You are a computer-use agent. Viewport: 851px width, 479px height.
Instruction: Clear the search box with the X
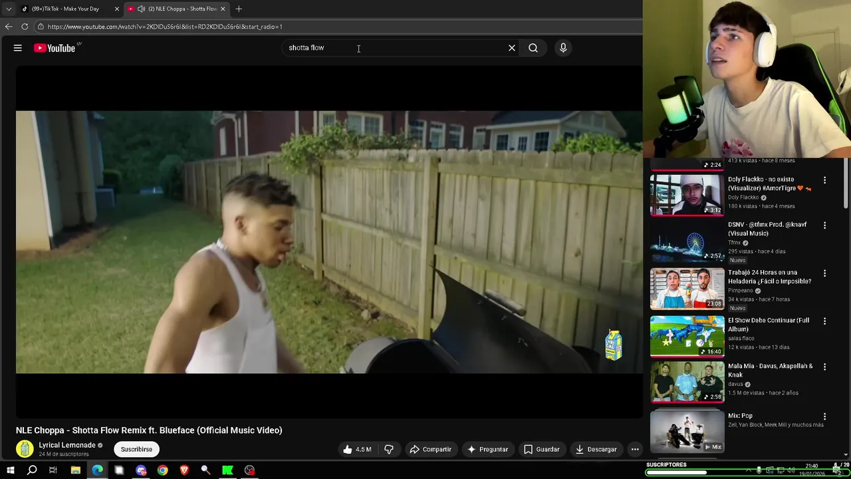(512, 48)
